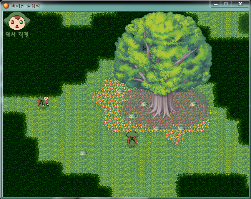Screen dimensions: 251x199
Task: Click the hooded character face portrait
Action: pyautogui.click(x=17, y=21)
